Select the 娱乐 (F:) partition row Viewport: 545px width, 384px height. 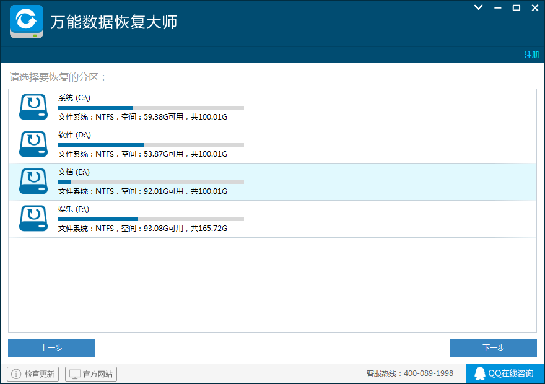point(272,218)
